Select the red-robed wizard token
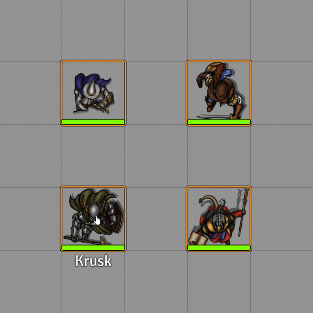The width and height of the screenshot is (313, 313). pyautogui.click(x=219, y=219)
